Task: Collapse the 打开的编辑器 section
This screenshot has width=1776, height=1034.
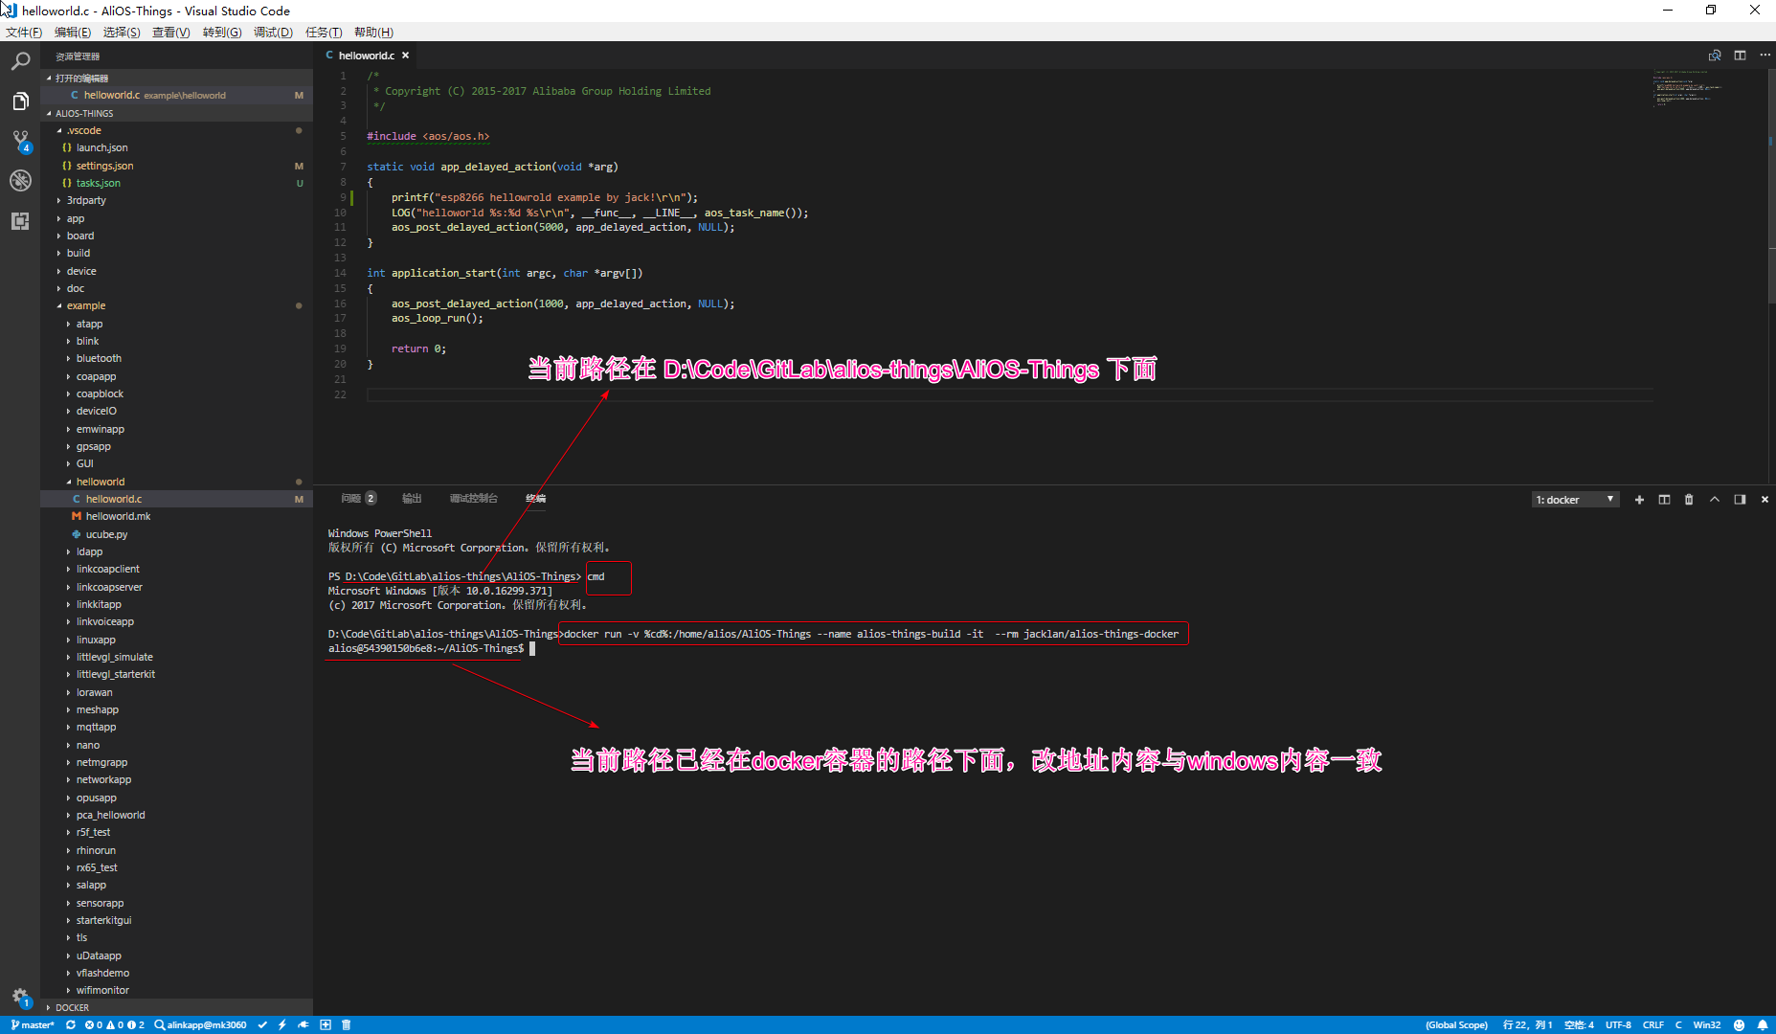Action: [x=176, y=78]
